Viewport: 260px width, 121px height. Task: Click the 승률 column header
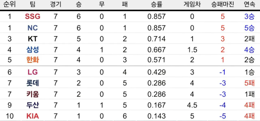click(x=156, y=4)
